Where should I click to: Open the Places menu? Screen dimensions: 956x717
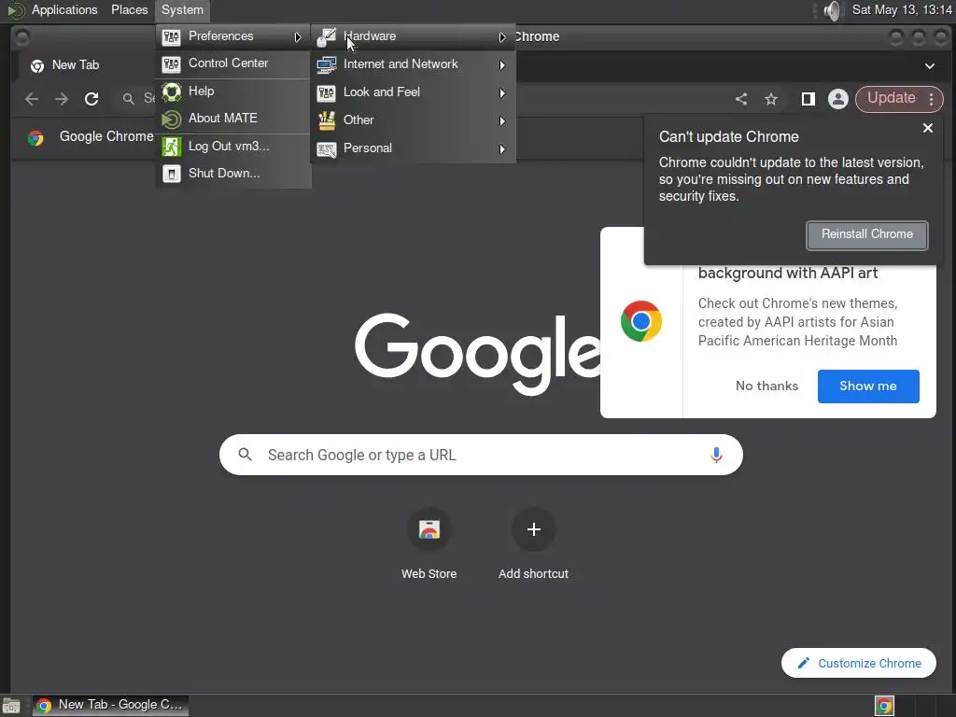point(129,9)
